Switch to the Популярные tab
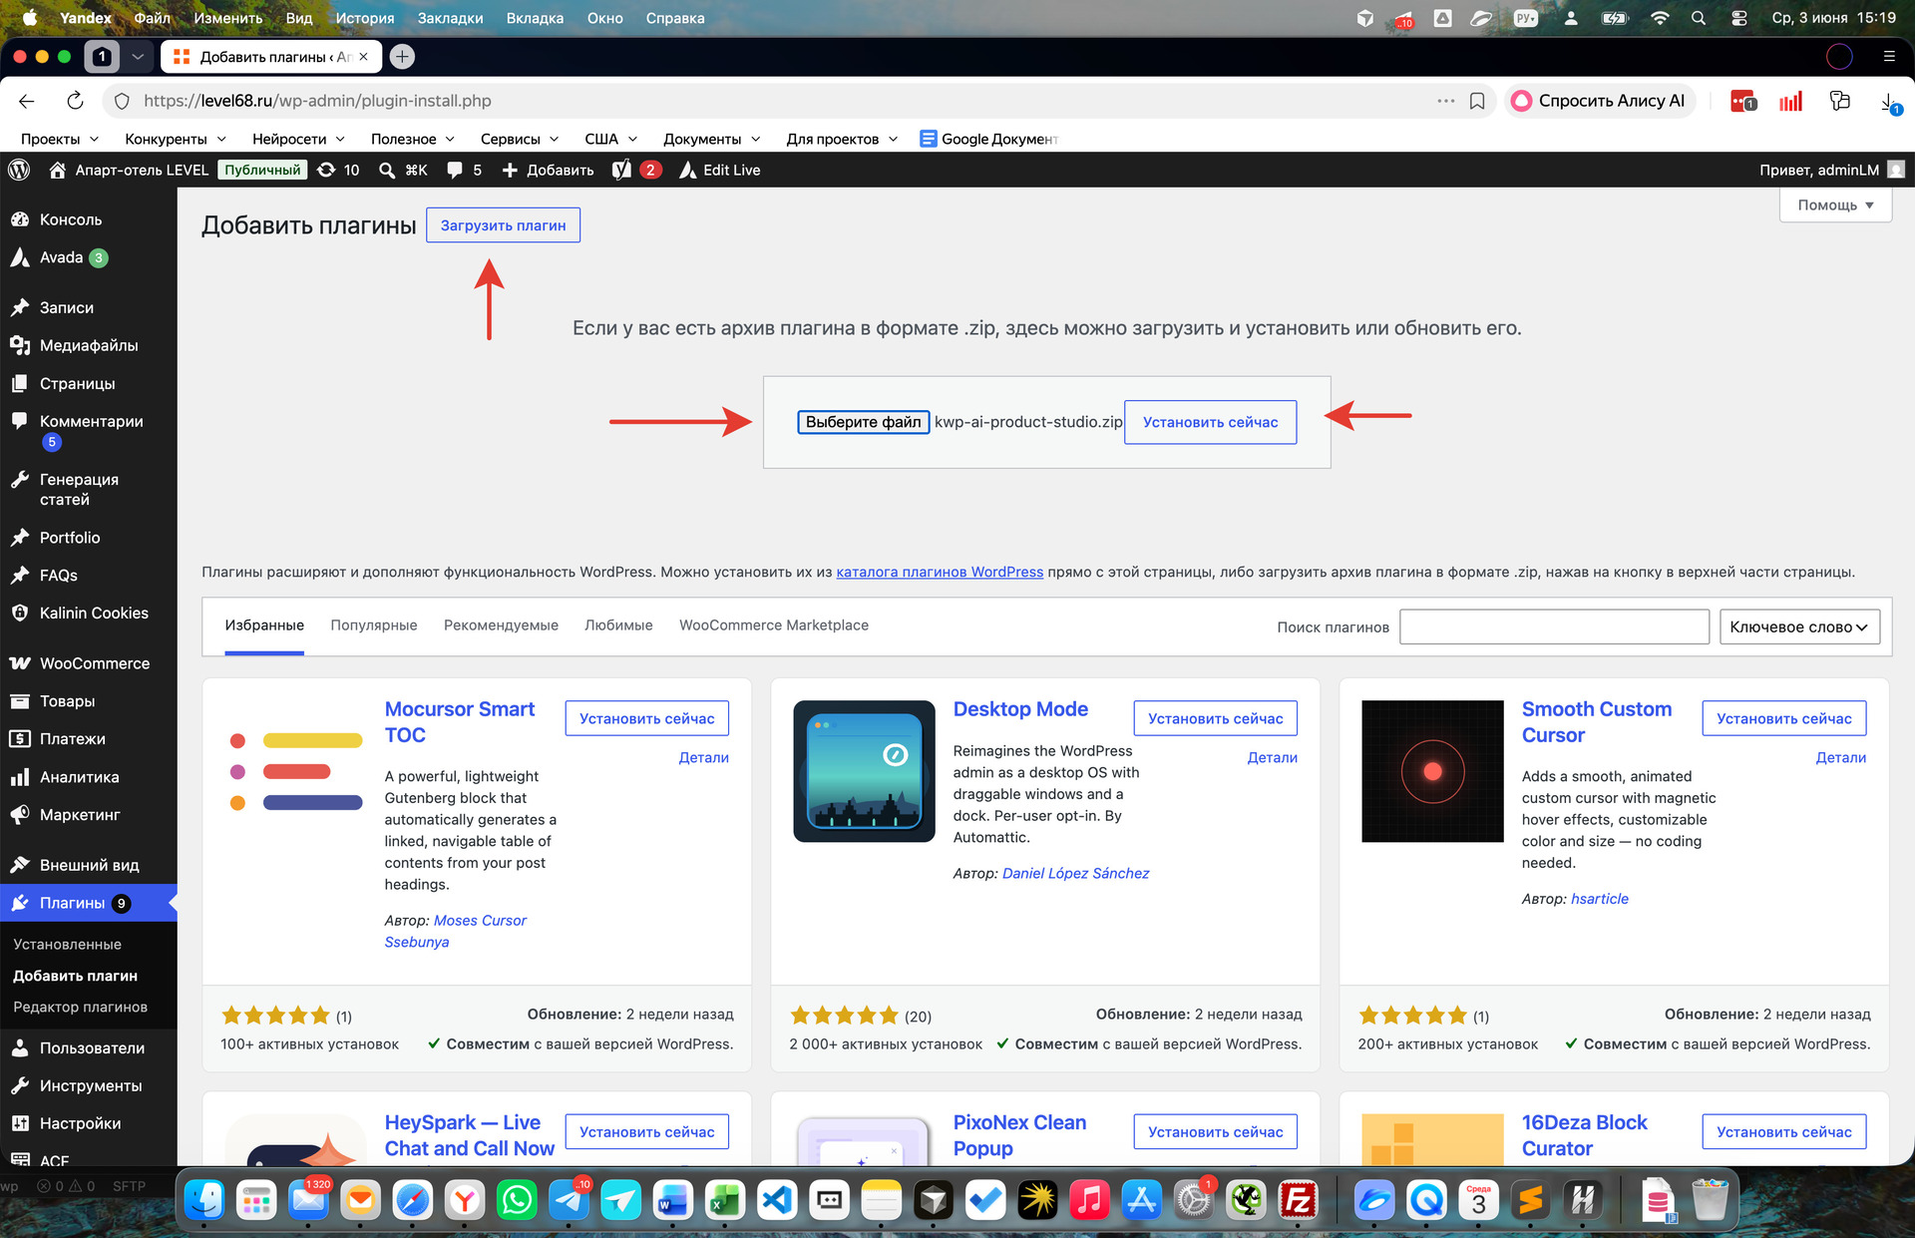Viewport: 1915px width, 1238px height. coord(374,625)
